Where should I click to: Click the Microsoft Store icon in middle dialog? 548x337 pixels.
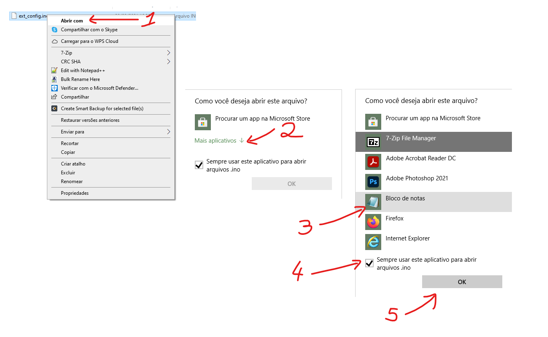pyautogui.click(x=203, y=122)
